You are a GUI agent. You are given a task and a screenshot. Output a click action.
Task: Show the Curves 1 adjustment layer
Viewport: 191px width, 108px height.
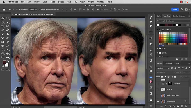(158, 84)
